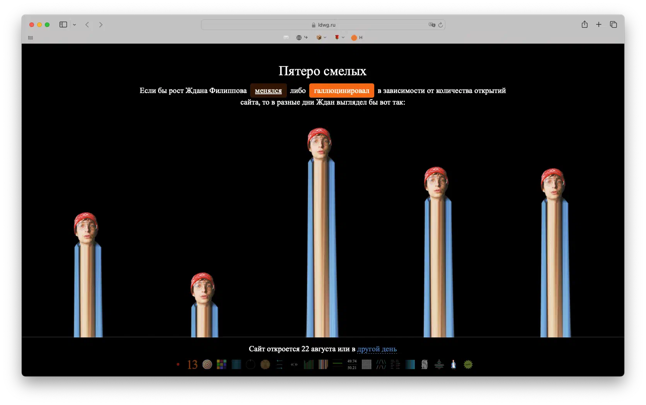Open the dark circle outline page
Screen dimensions: 646x405
(251, 364)
